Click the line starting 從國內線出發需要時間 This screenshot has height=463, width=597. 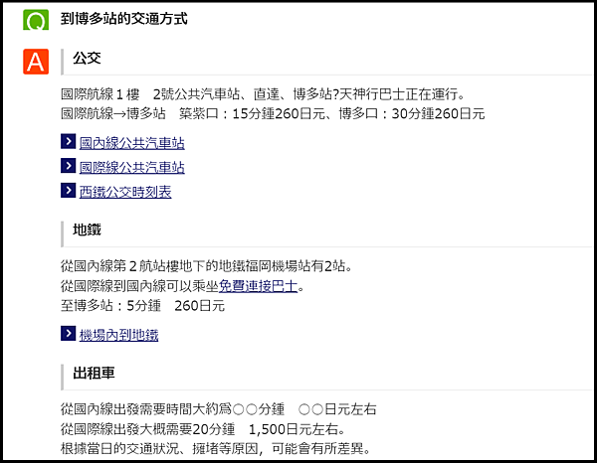point(219,409)
